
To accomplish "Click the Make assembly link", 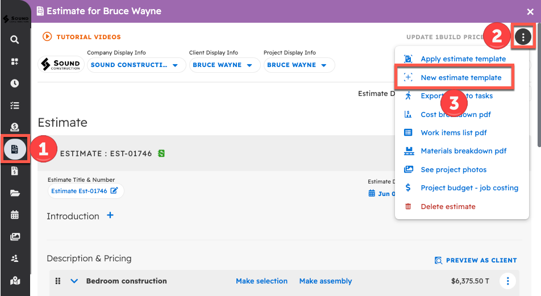I will (326, 281).
